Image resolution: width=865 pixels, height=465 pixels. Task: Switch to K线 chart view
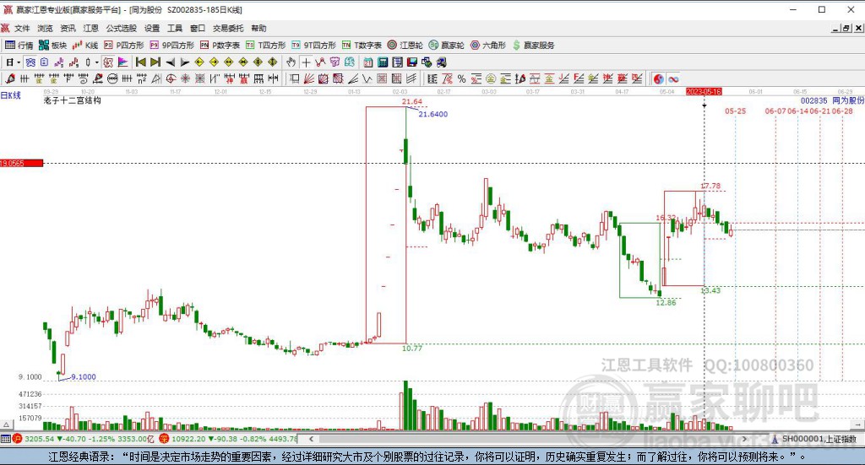85,46
